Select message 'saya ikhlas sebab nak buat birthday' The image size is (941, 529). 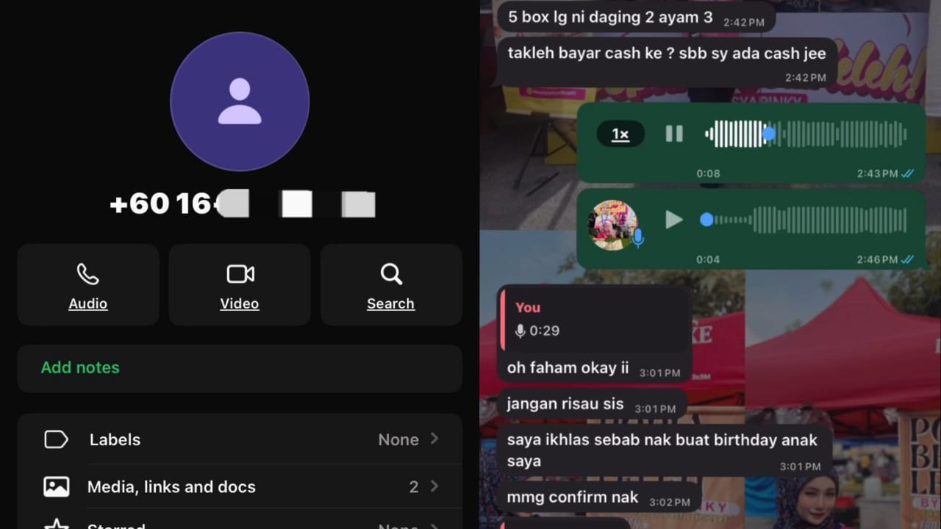pyautogui.click(x=664, y=450)
